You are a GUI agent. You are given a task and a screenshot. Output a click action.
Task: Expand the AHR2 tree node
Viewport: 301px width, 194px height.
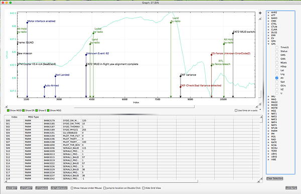click(x=268, y=13)
